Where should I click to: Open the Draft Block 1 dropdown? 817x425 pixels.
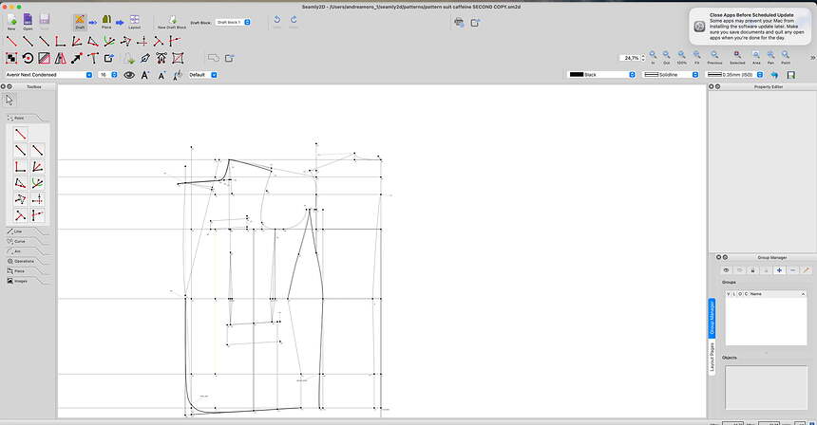[233, 23]
